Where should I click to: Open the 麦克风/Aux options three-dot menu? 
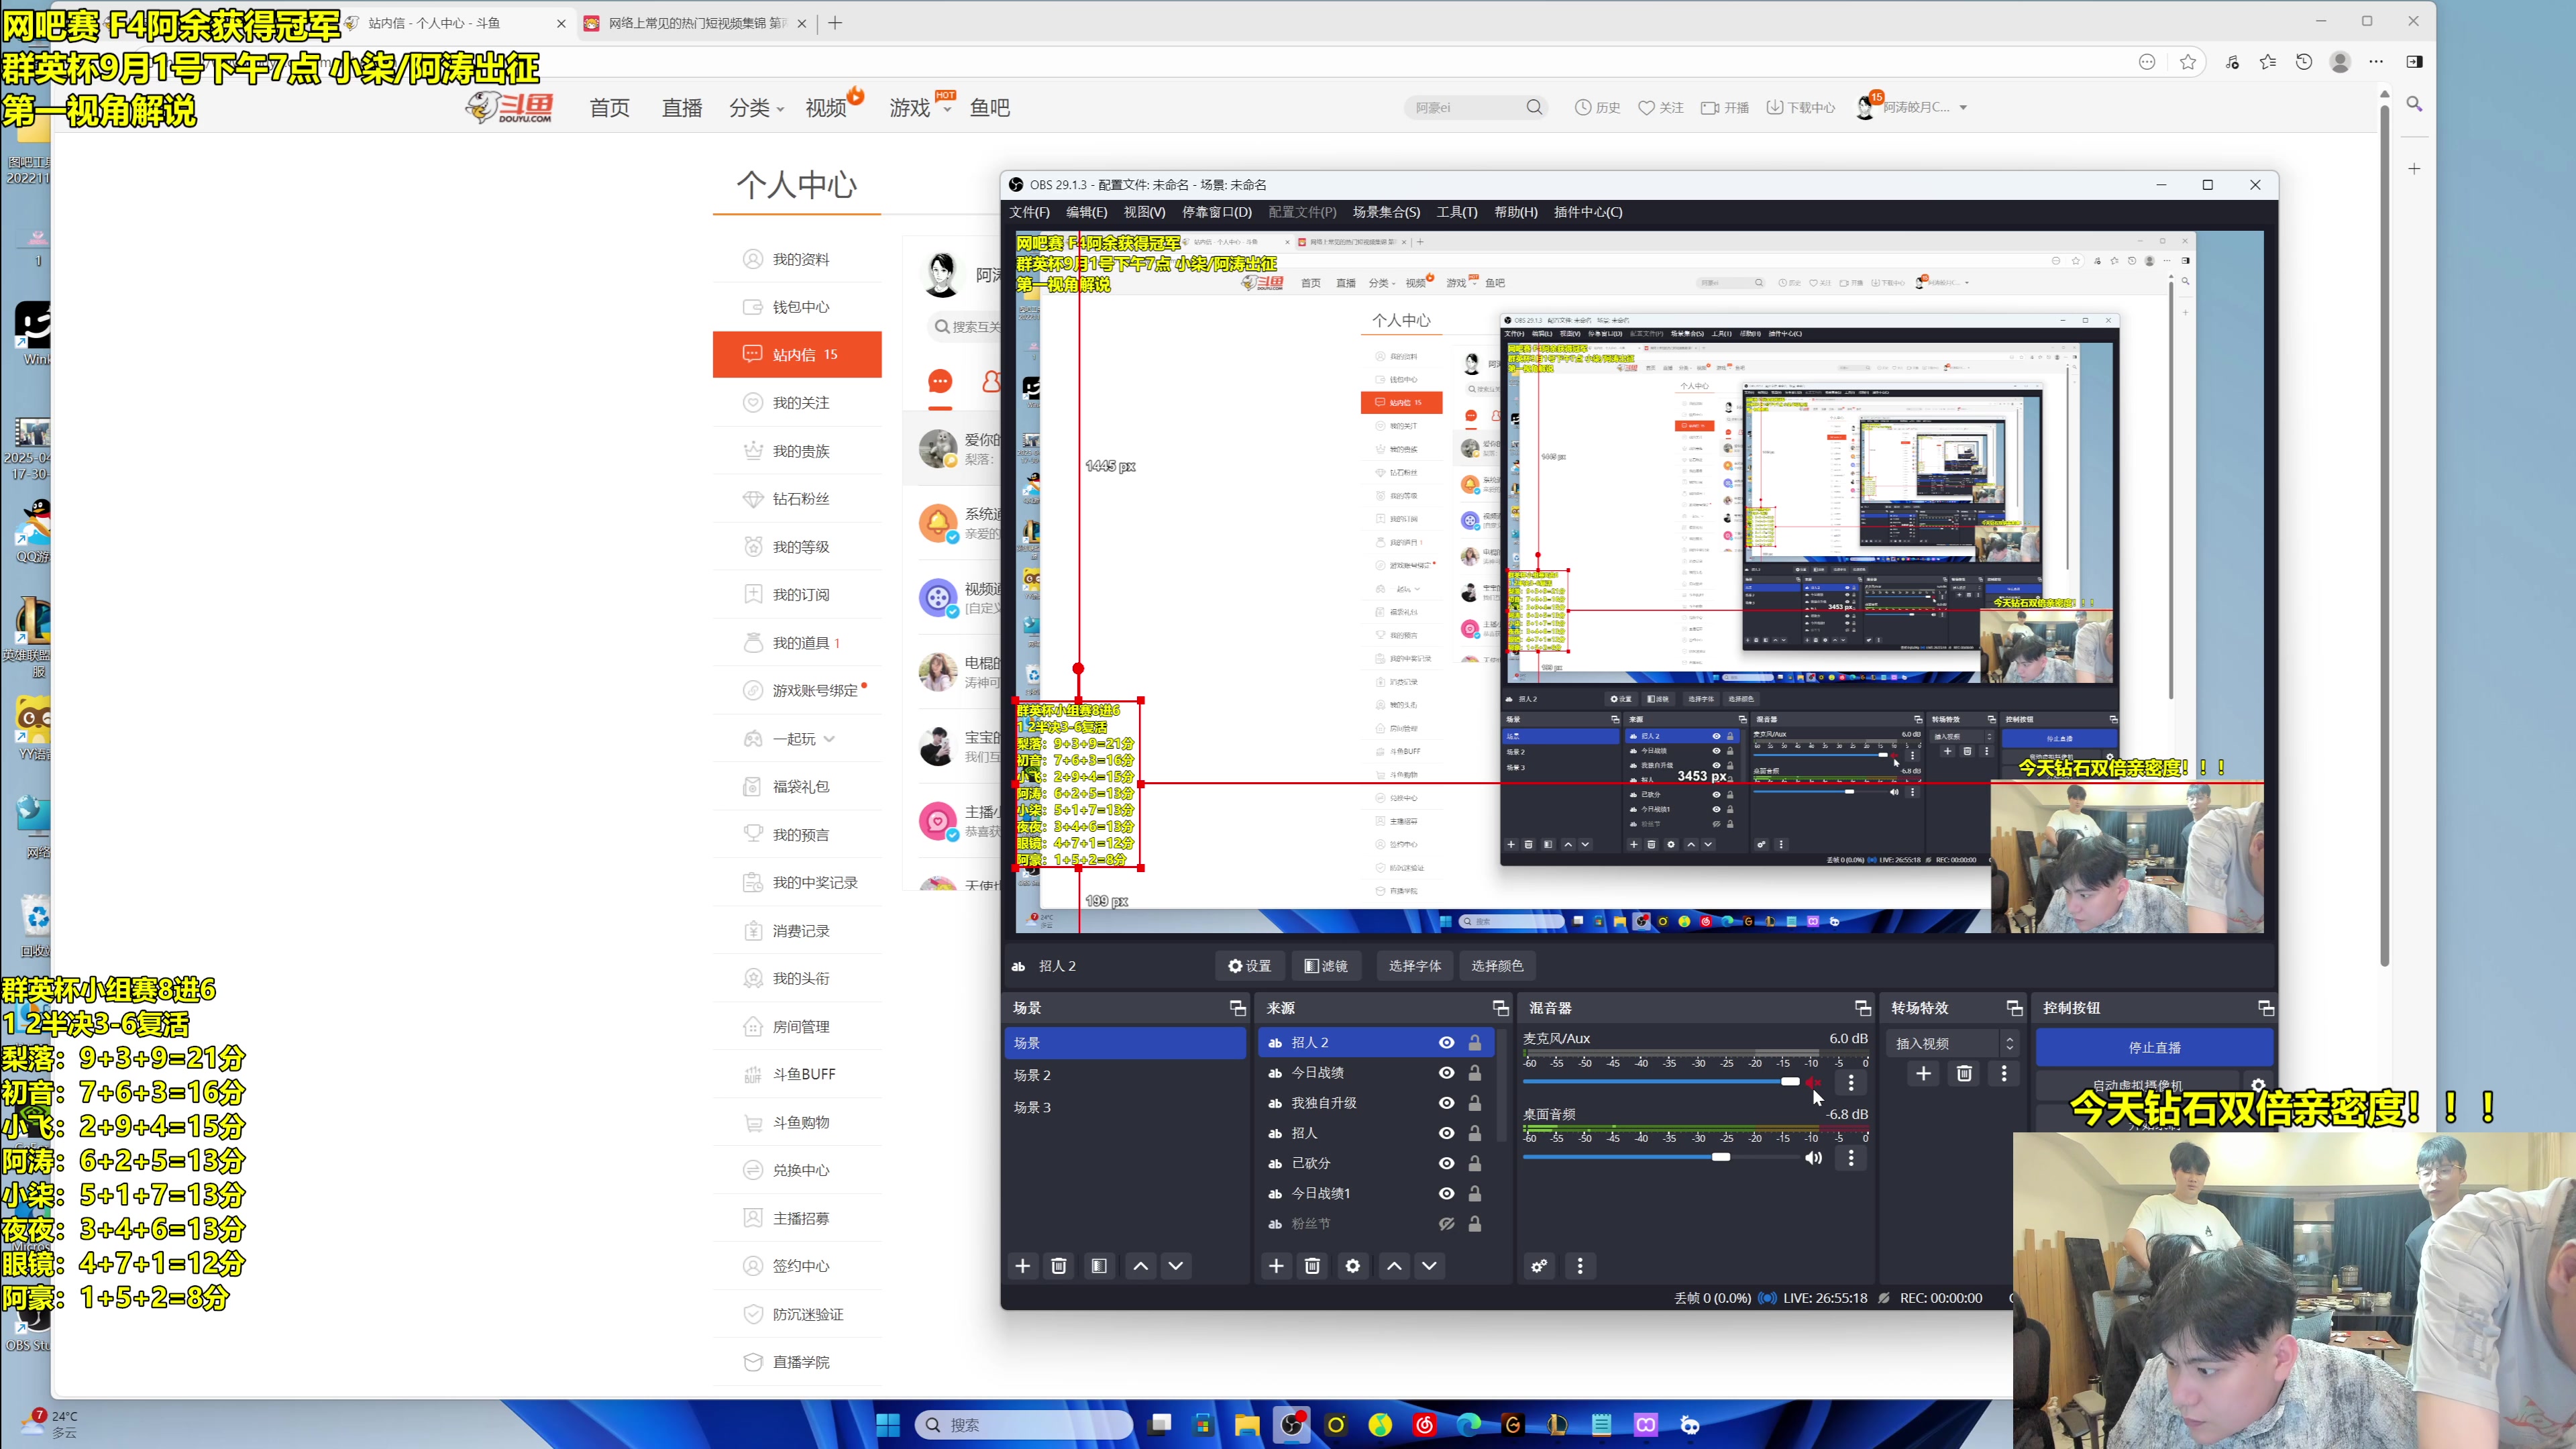pos(1851,1082)
